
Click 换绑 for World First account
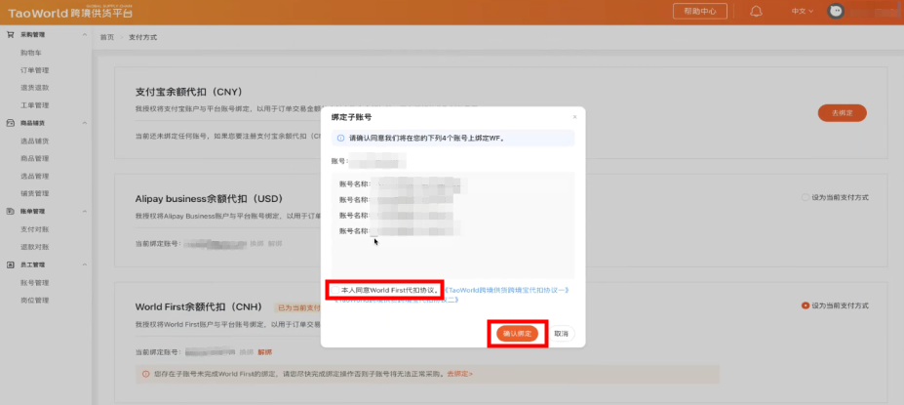(x=246, y=352)
